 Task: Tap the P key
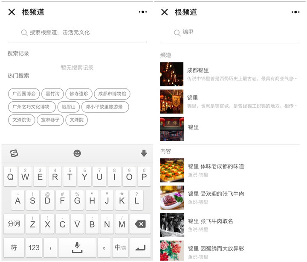[144, 177]
